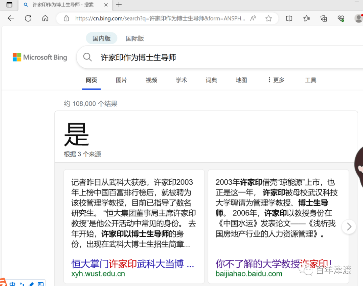363x286 pixels.
Task: Open the favorites list icon
Action: [307, 19]
